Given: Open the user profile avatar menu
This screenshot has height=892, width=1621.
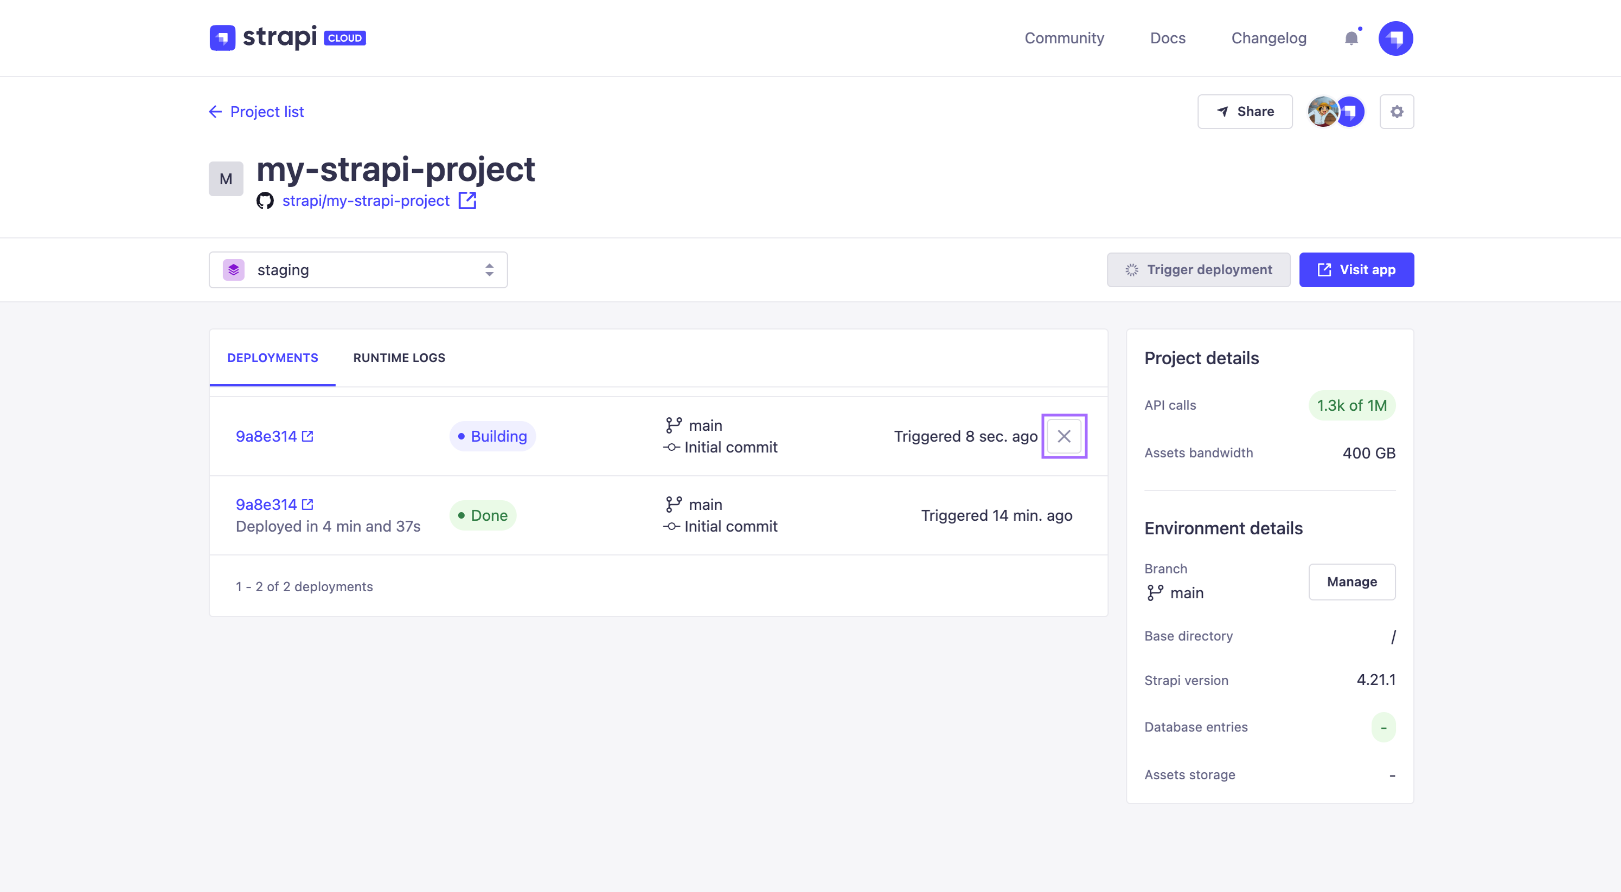Looking at the screenshot, I should (1395, 38).
